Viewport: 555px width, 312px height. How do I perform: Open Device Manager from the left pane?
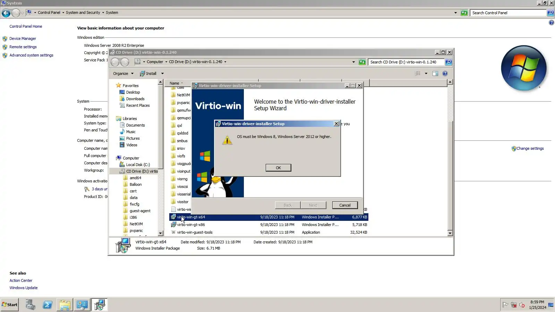coord(23,38)
